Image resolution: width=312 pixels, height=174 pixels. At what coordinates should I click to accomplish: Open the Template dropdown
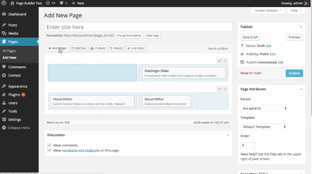pos(264,127)
